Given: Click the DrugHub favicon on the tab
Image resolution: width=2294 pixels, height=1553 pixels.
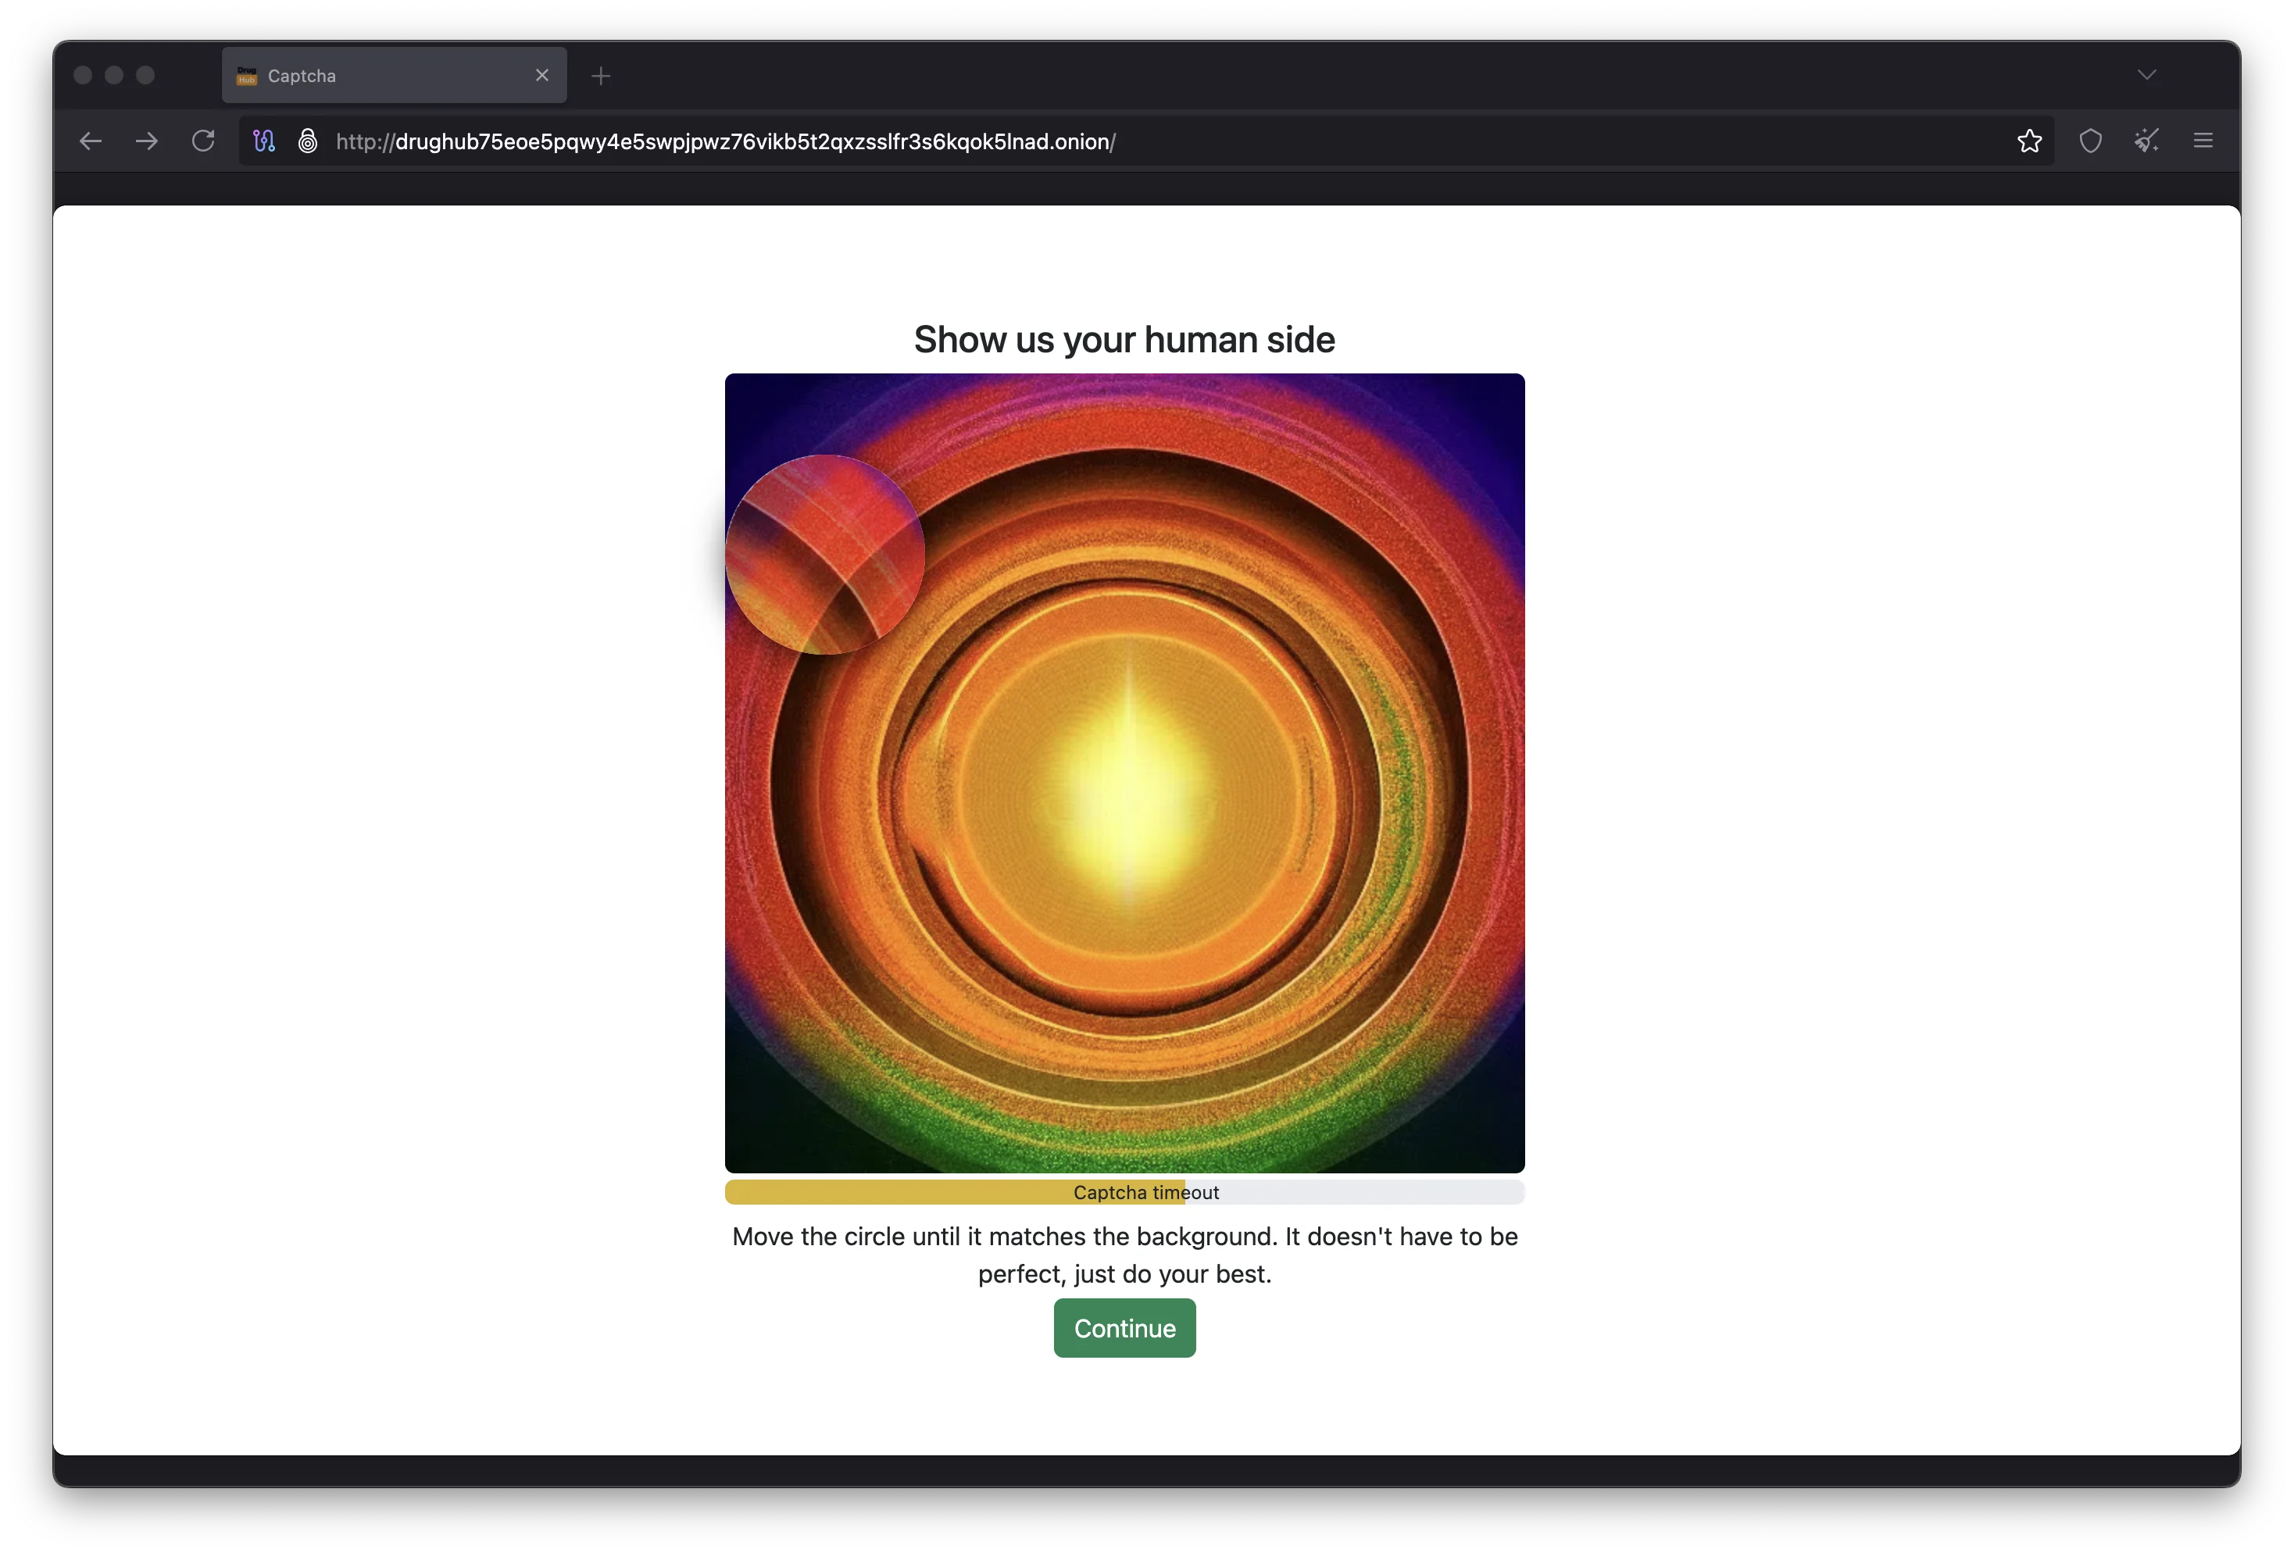Looking at the screenshot, I should tap(246, 75).
